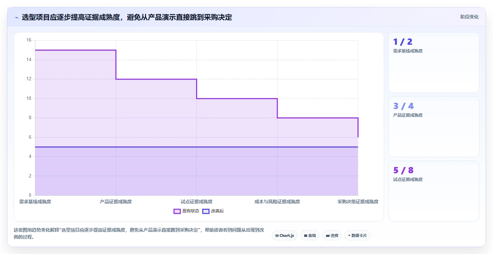Click the x-axis label 采购决策证据成熟度
The image size is (493, 254).
[358, 202]
